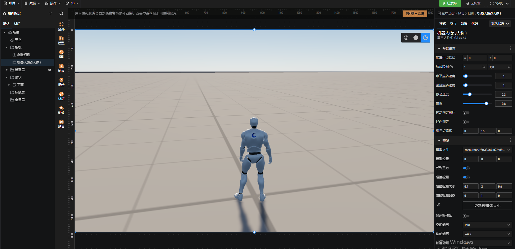This screenshot has height=249, width=515.
Task: Open the 数据 menu in the top bar
Action: (32, 3)
